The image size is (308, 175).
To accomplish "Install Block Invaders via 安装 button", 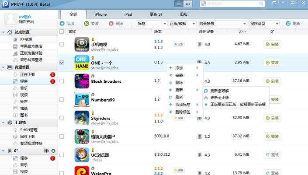I will click(x=272, y=81).
